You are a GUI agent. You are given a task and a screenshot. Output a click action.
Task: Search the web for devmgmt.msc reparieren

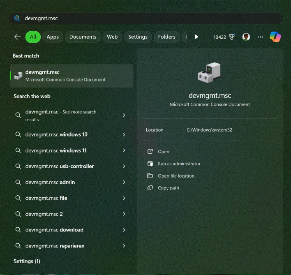point(71,246)
